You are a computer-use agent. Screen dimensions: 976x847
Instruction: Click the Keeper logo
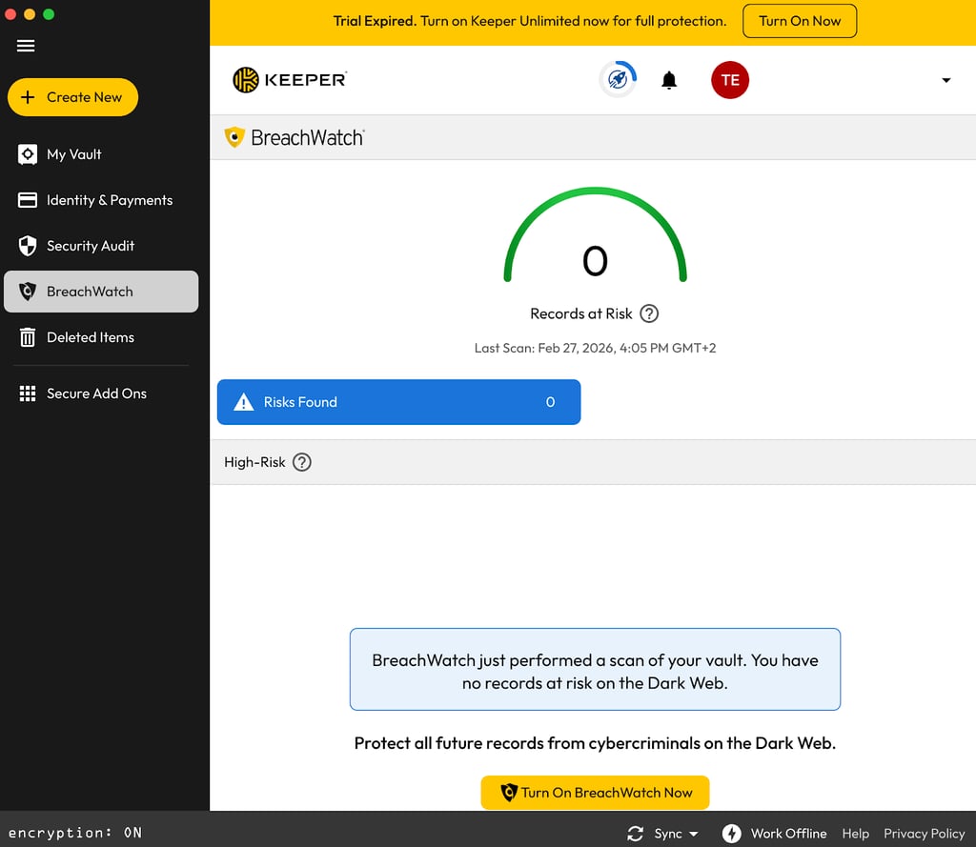click(x=290, y=80)
